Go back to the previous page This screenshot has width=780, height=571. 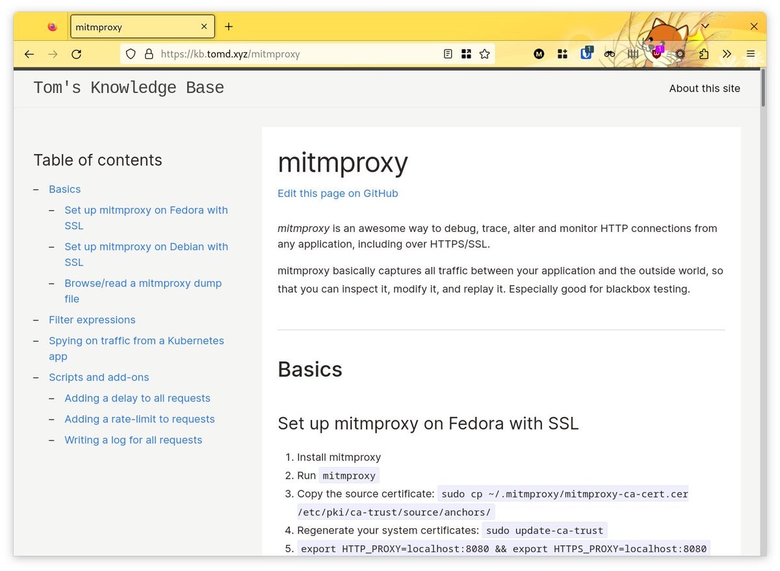pos(29,54)
